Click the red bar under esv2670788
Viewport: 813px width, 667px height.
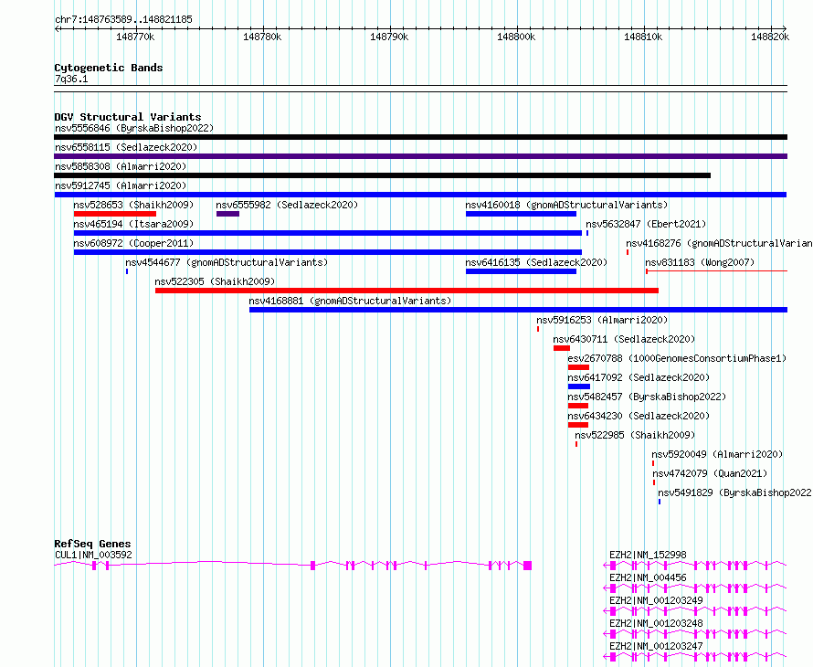(x=578, y=367)
